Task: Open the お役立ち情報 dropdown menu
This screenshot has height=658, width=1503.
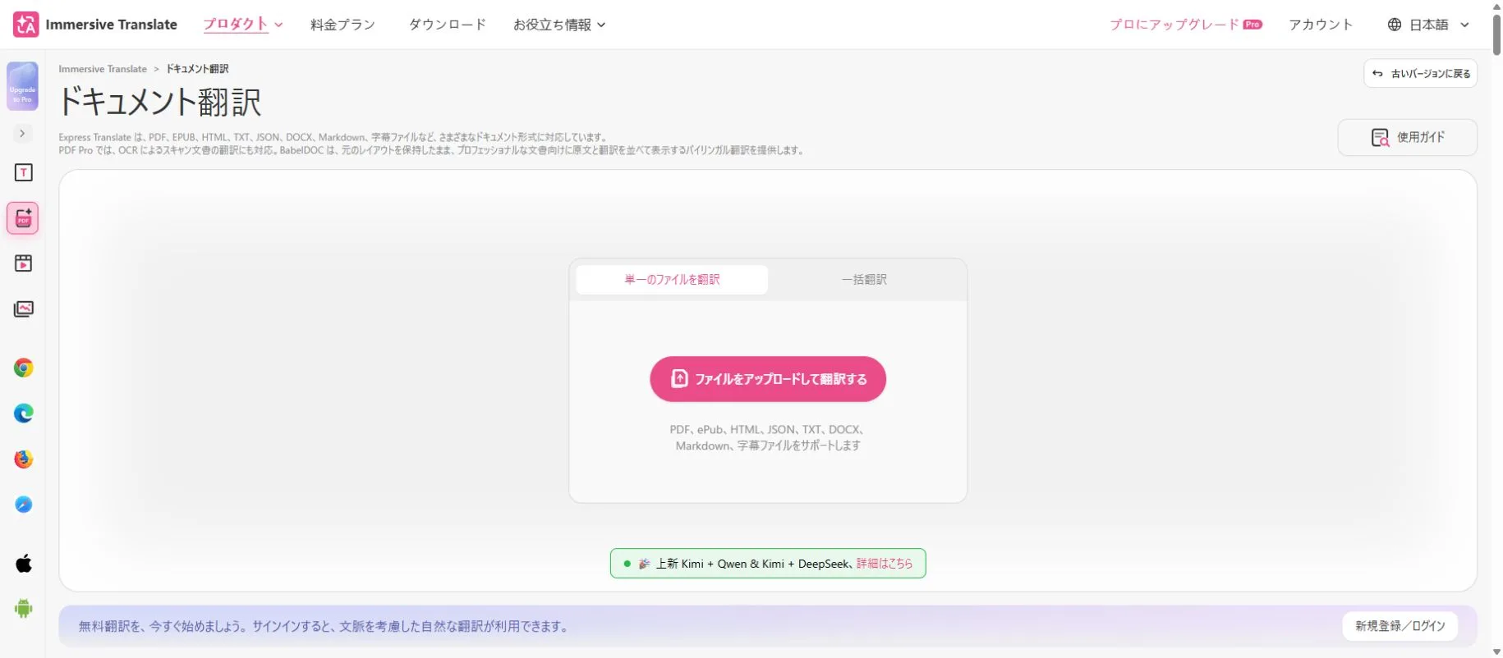Action: [559, 25]
